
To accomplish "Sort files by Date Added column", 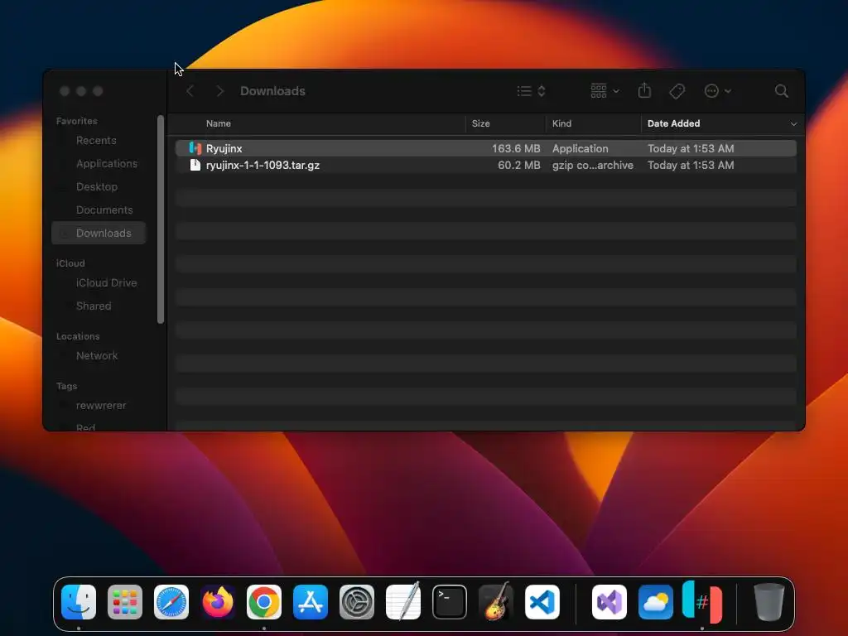I will point(673,123).
